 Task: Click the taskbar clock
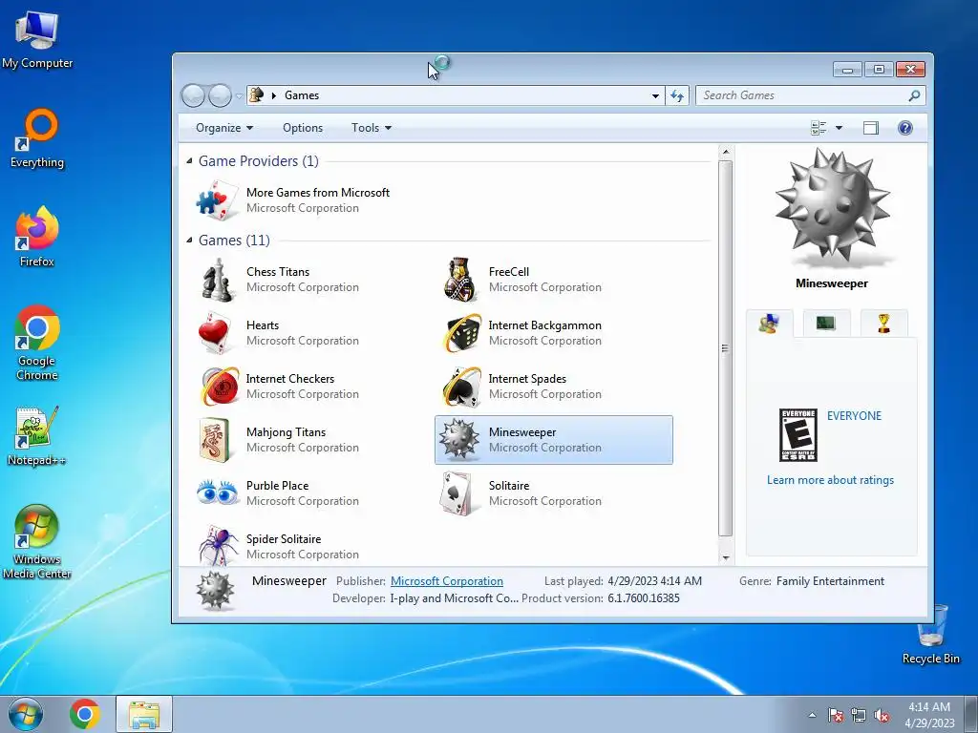point(929,715)
